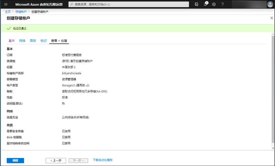Click the vertical scrollbar of the blade

[273, 92]
